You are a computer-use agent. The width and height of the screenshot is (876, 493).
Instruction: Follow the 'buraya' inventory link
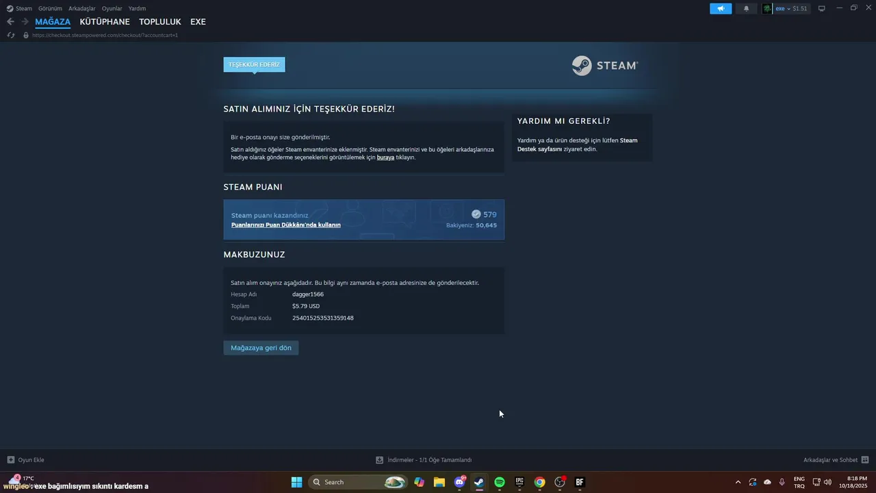point(385,157)
